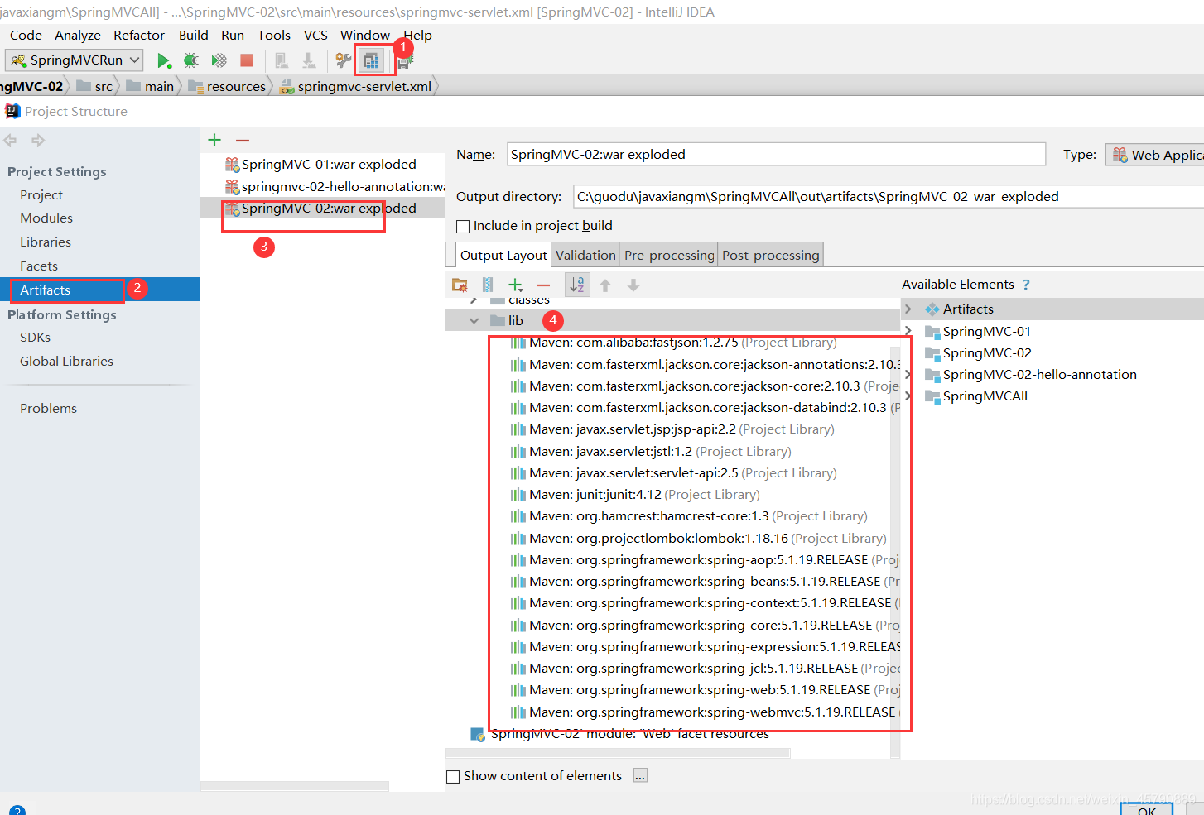Click the artifact Name input field
Viewport: 1204px width, 815px height.
776,154
